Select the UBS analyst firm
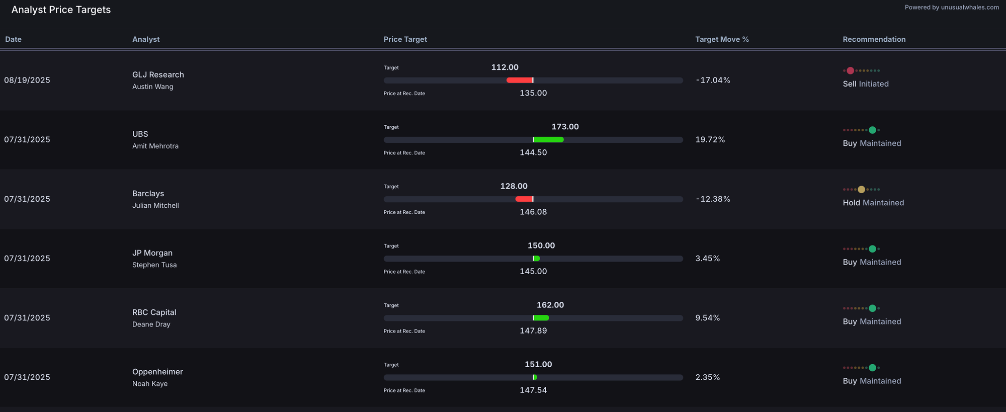This screenshot has height=412, width=1006. coord(140,134)
